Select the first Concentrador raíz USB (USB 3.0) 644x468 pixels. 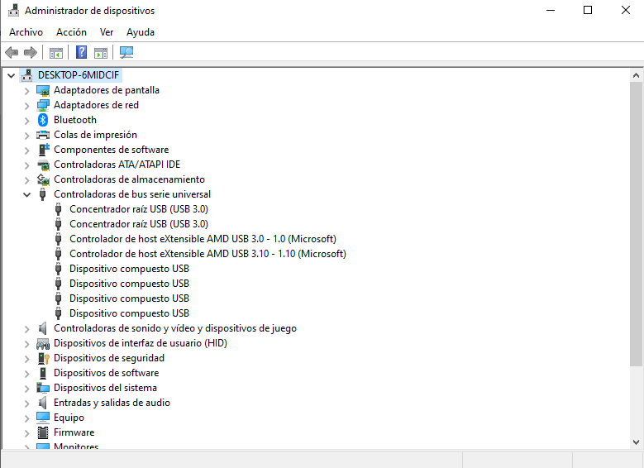coord(139,209)
